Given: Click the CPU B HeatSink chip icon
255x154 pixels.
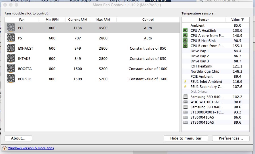Looking at the screenshot, I should [x=185, y=41].
